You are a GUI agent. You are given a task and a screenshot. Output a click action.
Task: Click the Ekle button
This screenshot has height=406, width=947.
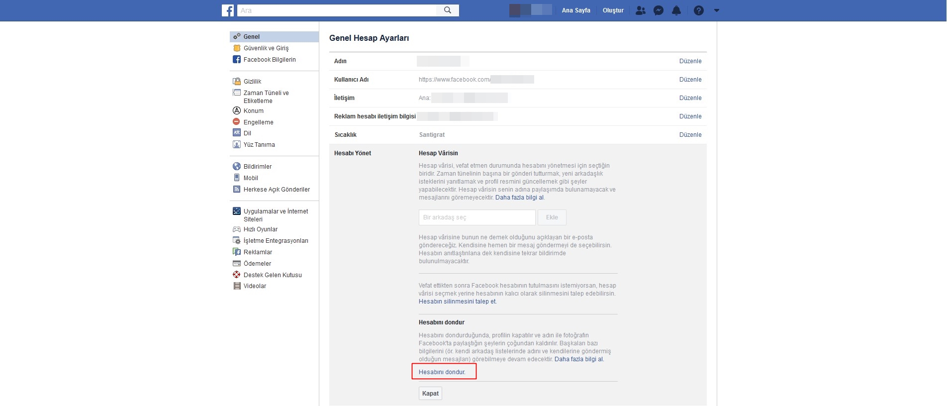point(552,217)
